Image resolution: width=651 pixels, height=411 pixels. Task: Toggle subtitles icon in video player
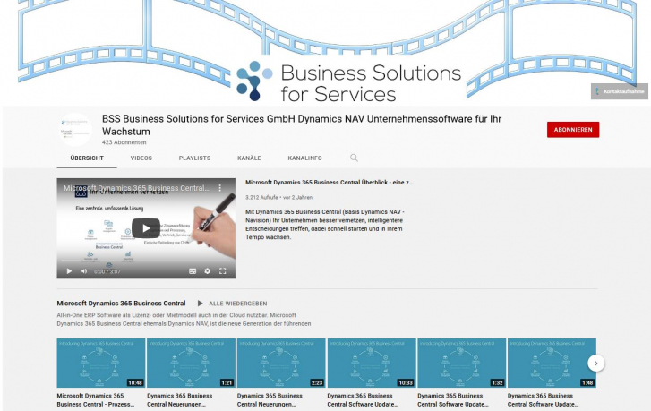pos(193,271)
